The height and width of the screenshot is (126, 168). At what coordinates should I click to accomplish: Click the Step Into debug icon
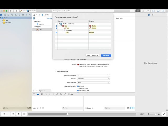point(50,94)
